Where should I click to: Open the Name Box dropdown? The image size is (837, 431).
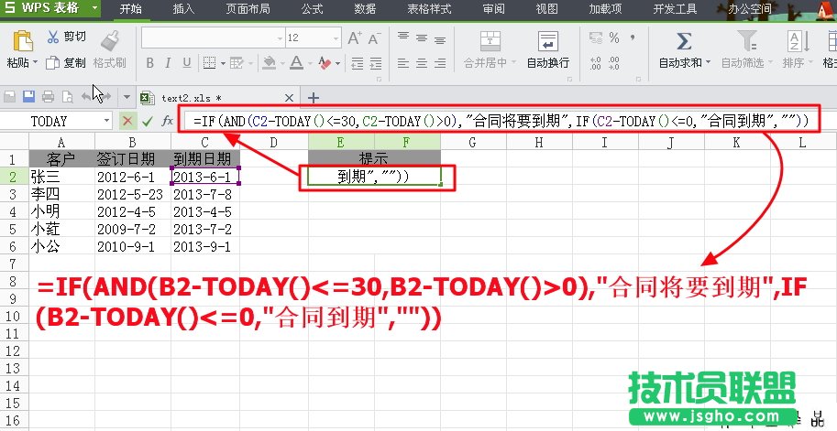pos(106,121)
